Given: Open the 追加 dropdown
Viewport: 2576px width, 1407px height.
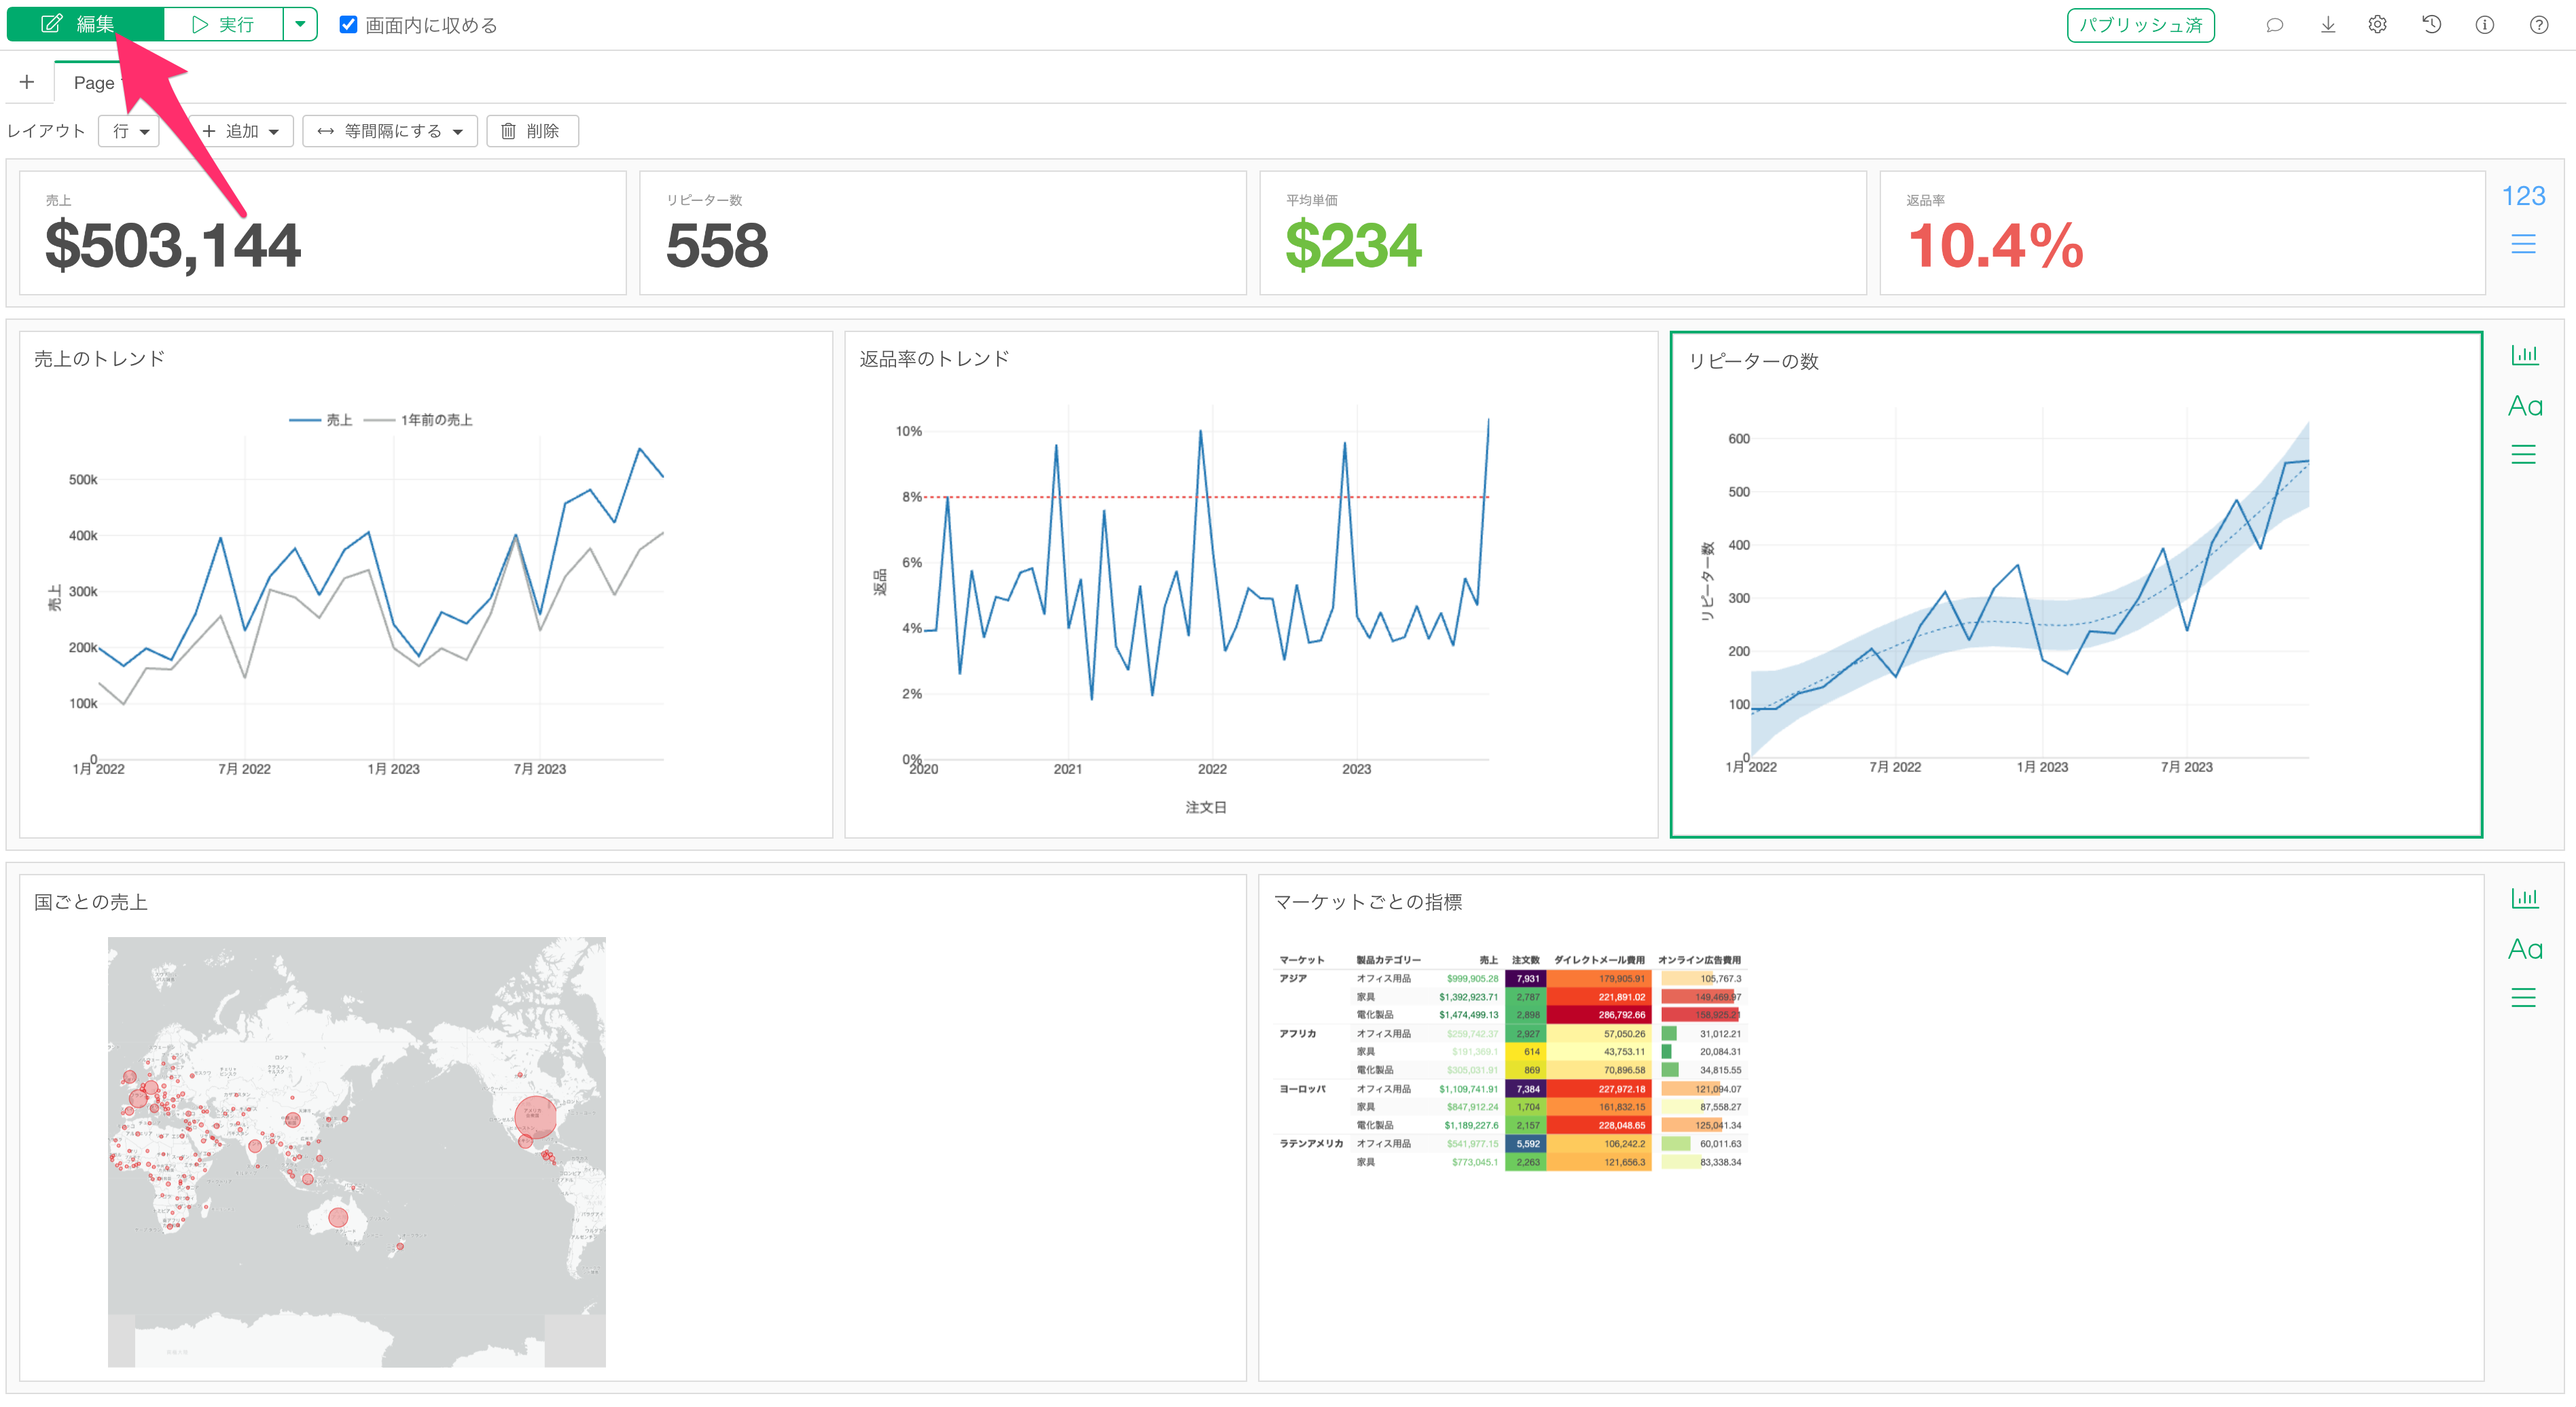Looking at the screenshot, I should pos(241,131).
